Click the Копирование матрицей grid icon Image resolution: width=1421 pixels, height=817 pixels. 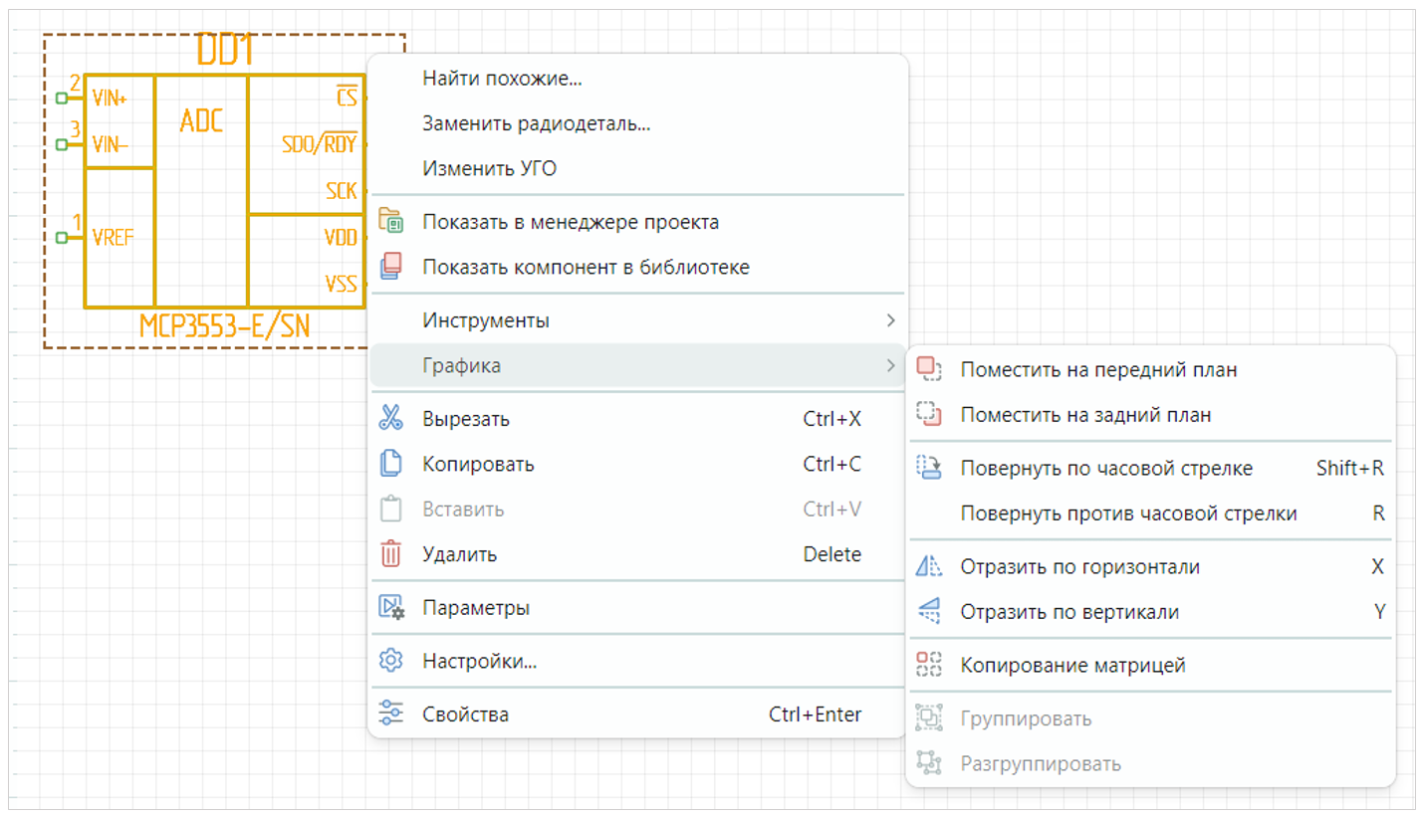928,665
